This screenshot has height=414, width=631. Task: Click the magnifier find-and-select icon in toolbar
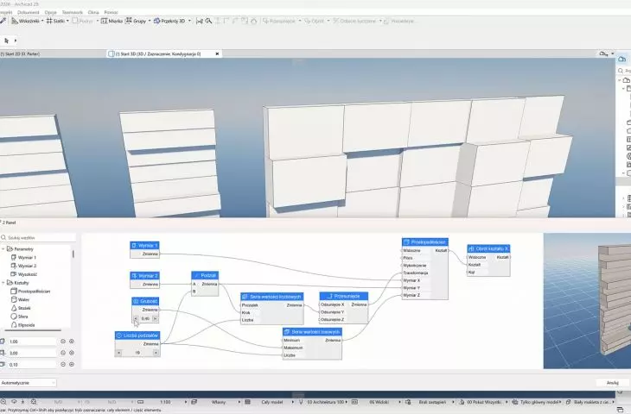[x=208, y=21]
